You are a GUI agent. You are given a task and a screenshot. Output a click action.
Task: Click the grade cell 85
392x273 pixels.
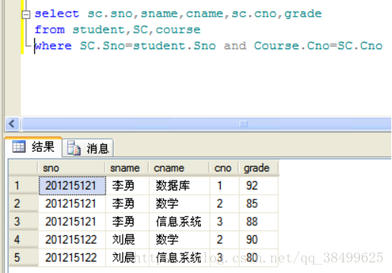(x=259, y=203)
